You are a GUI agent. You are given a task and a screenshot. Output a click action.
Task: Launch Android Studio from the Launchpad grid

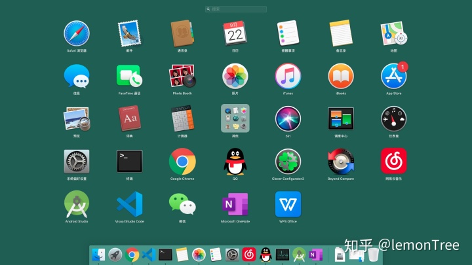77,204
